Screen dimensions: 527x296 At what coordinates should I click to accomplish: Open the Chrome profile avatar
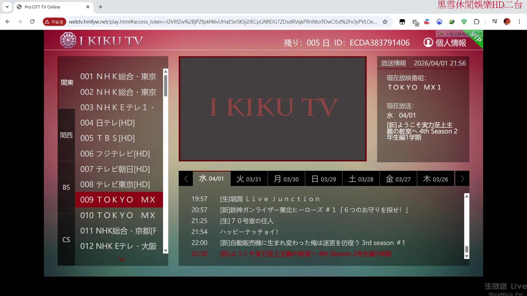point(507,22)
